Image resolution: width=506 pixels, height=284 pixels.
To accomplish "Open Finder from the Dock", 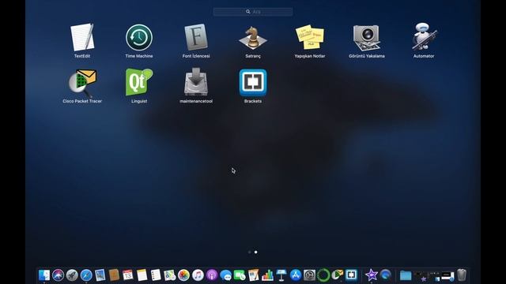I will point(44,275).
